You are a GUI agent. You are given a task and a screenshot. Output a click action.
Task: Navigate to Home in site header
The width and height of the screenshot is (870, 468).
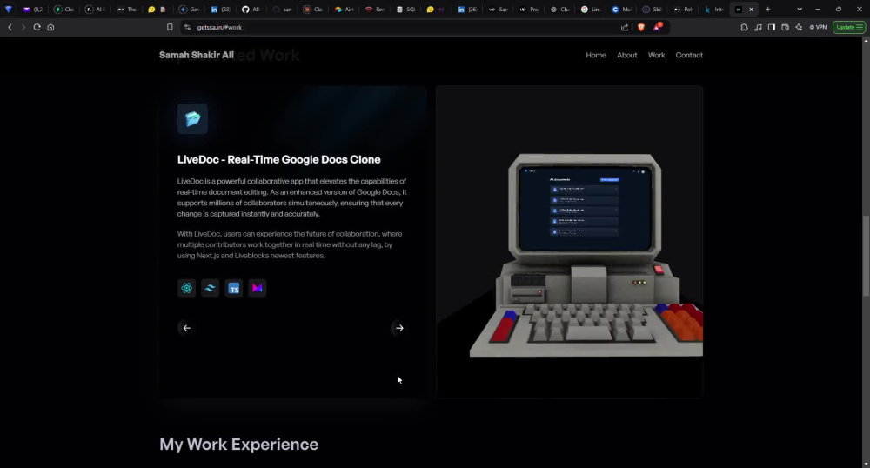pyautogui.click(x=596, y=55)
